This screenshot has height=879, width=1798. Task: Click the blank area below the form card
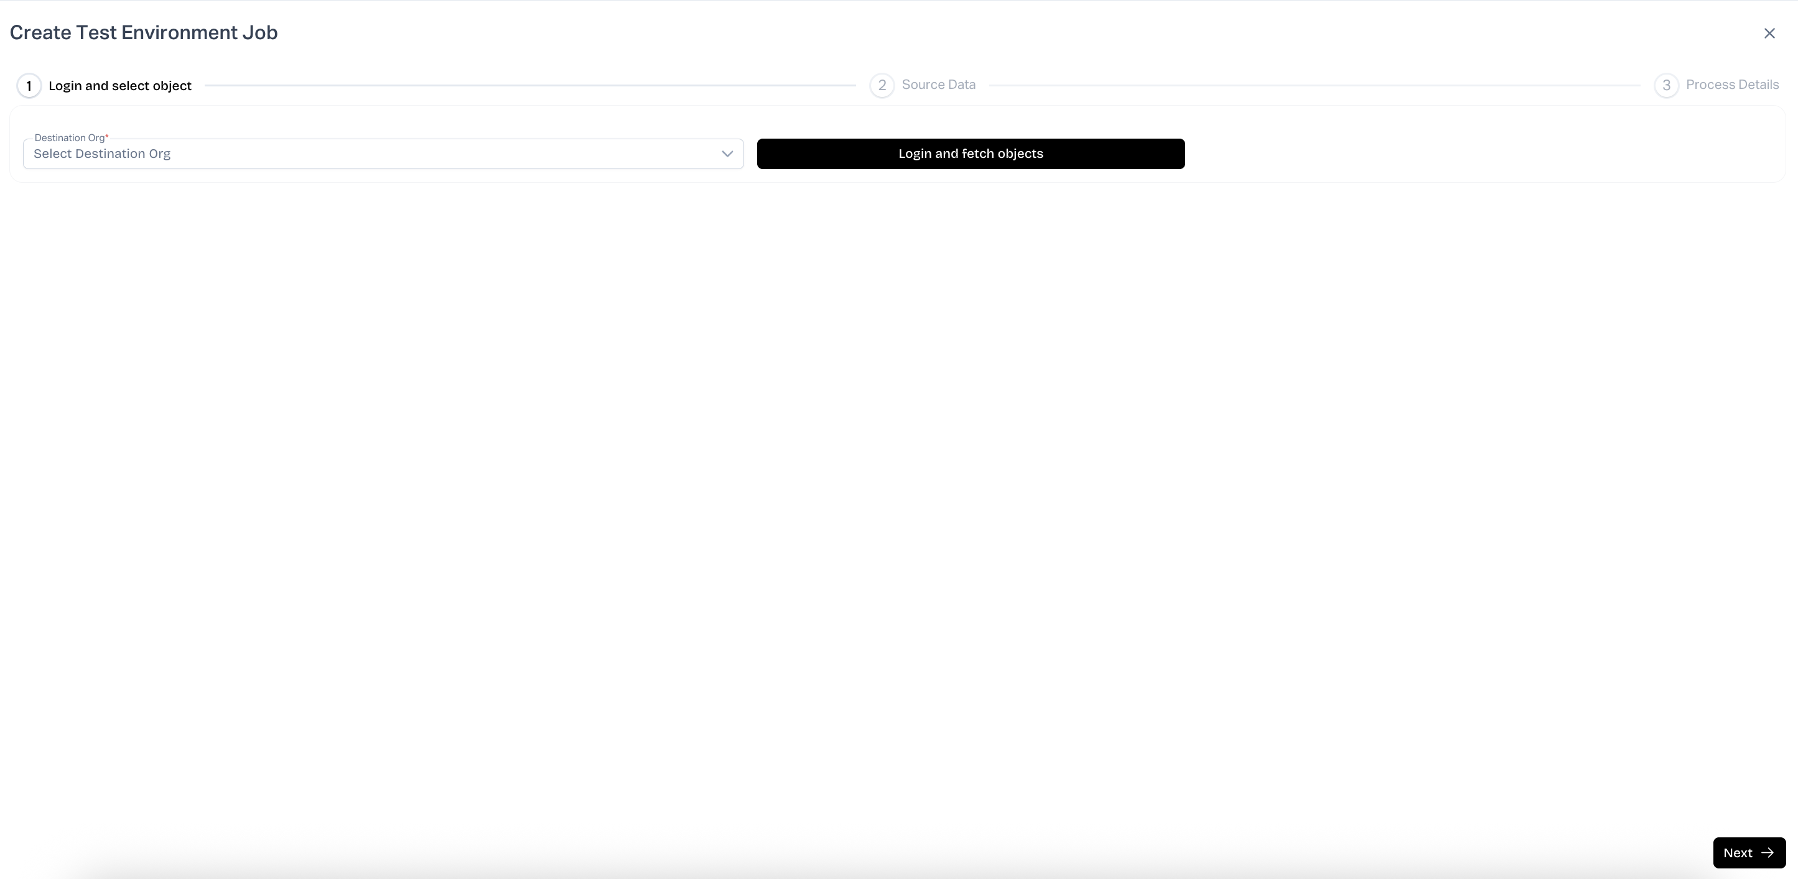pos(899,489)
